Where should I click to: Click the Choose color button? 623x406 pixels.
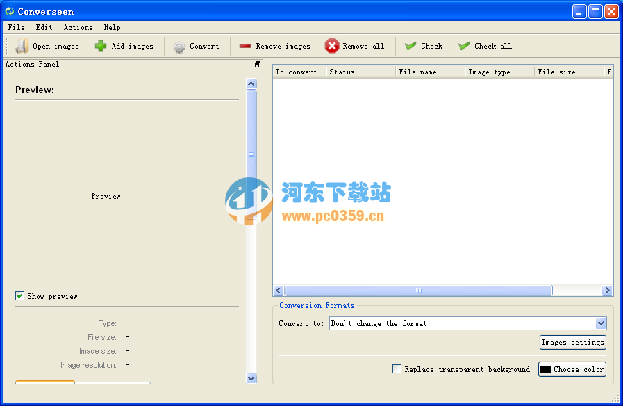pos(572,369)
